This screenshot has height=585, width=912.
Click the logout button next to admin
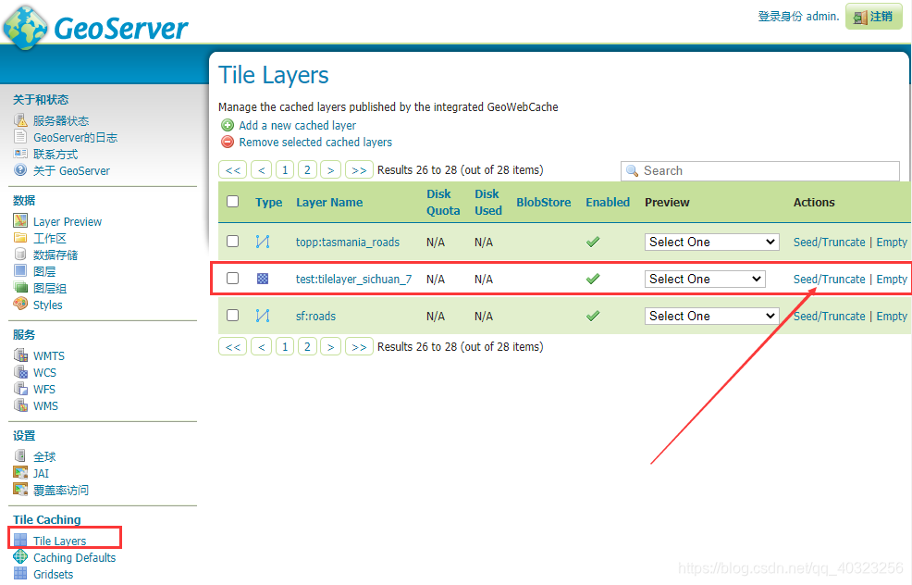click(x=873, y=17)
